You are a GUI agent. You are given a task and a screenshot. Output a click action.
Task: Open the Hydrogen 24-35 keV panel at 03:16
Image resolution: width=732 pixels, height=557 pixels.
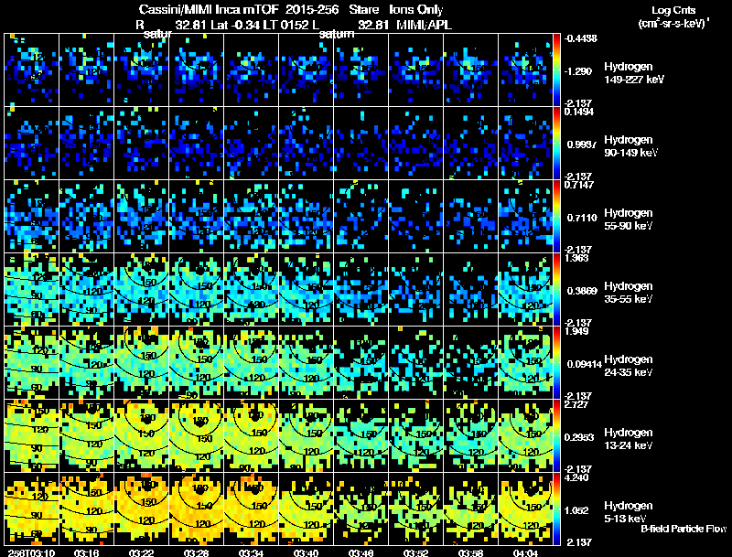[x=86, y=362]
